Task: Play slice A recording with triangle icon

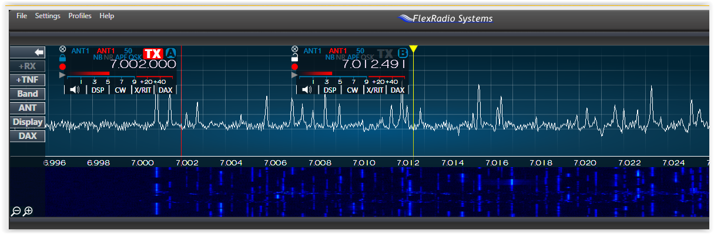Action: click(x=62, y=75)
